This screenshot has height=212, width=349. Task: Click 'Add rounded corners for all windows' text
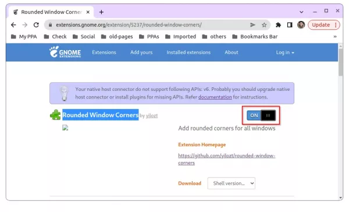pos(227,128)
